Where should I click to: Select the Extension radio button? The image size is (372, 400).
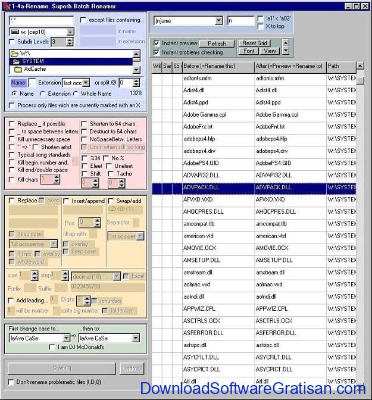[42, 94]
